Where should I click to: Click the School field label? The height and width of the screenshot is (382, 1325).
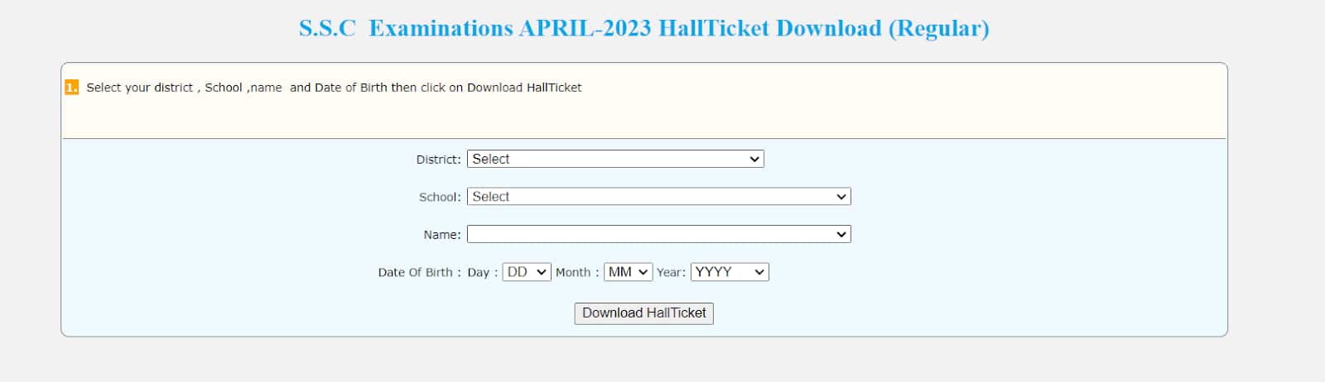click(440, 198)
